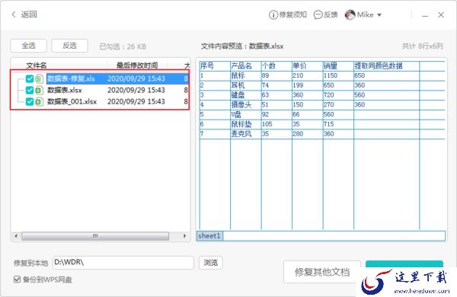Image resolution: width=457 pixels, height=297 pixels.
Task: Click the 最后修改时间 column header
Action: click(137, 65)
